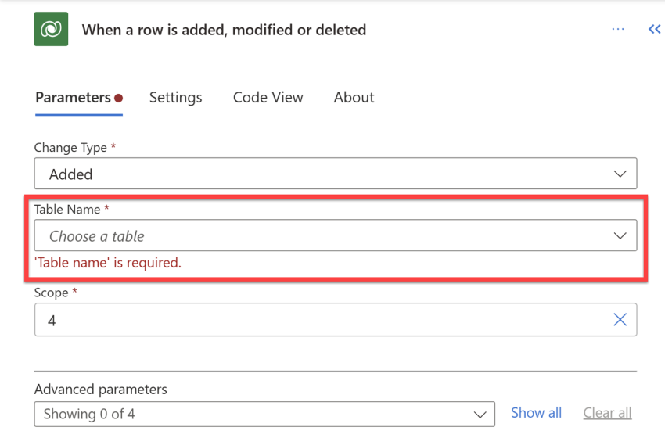Viewport: 665px width, 438px height.
Task: Open the Code View tab
Action: [268, 98]
